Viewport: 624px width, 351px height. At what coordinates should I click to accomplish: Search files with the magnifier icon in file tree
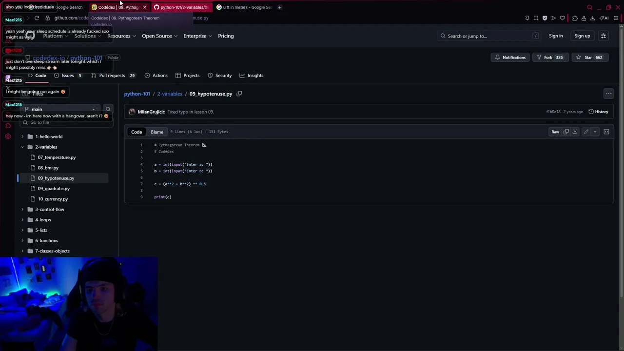click(108, 109)
